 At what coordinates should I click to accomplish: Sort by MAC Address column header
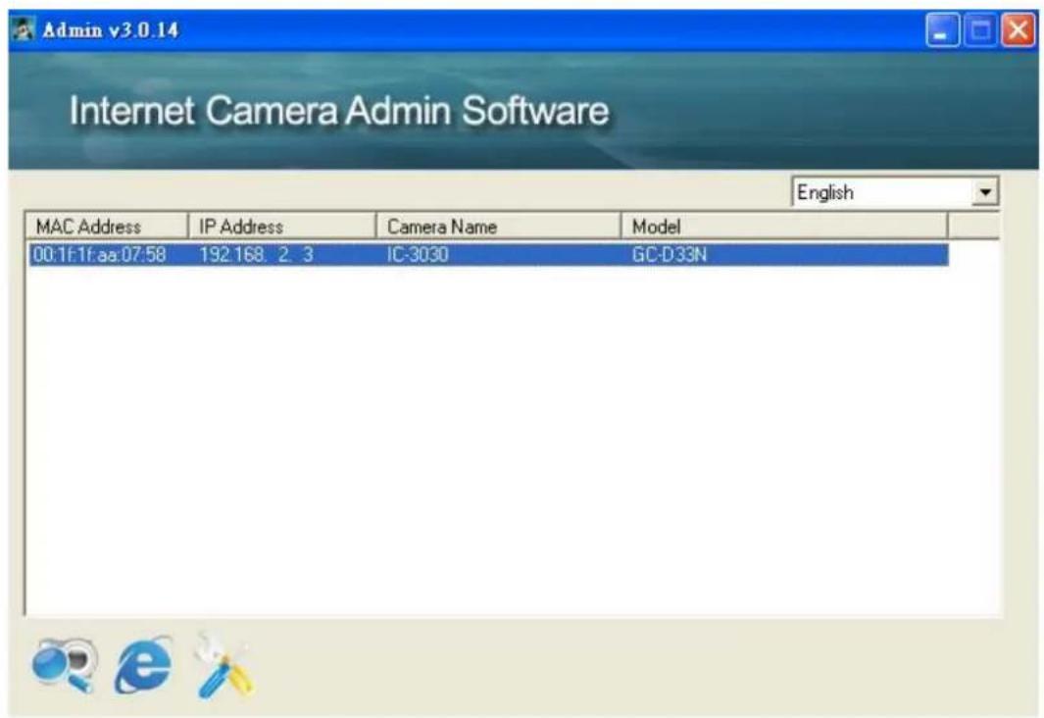(107, 227)
